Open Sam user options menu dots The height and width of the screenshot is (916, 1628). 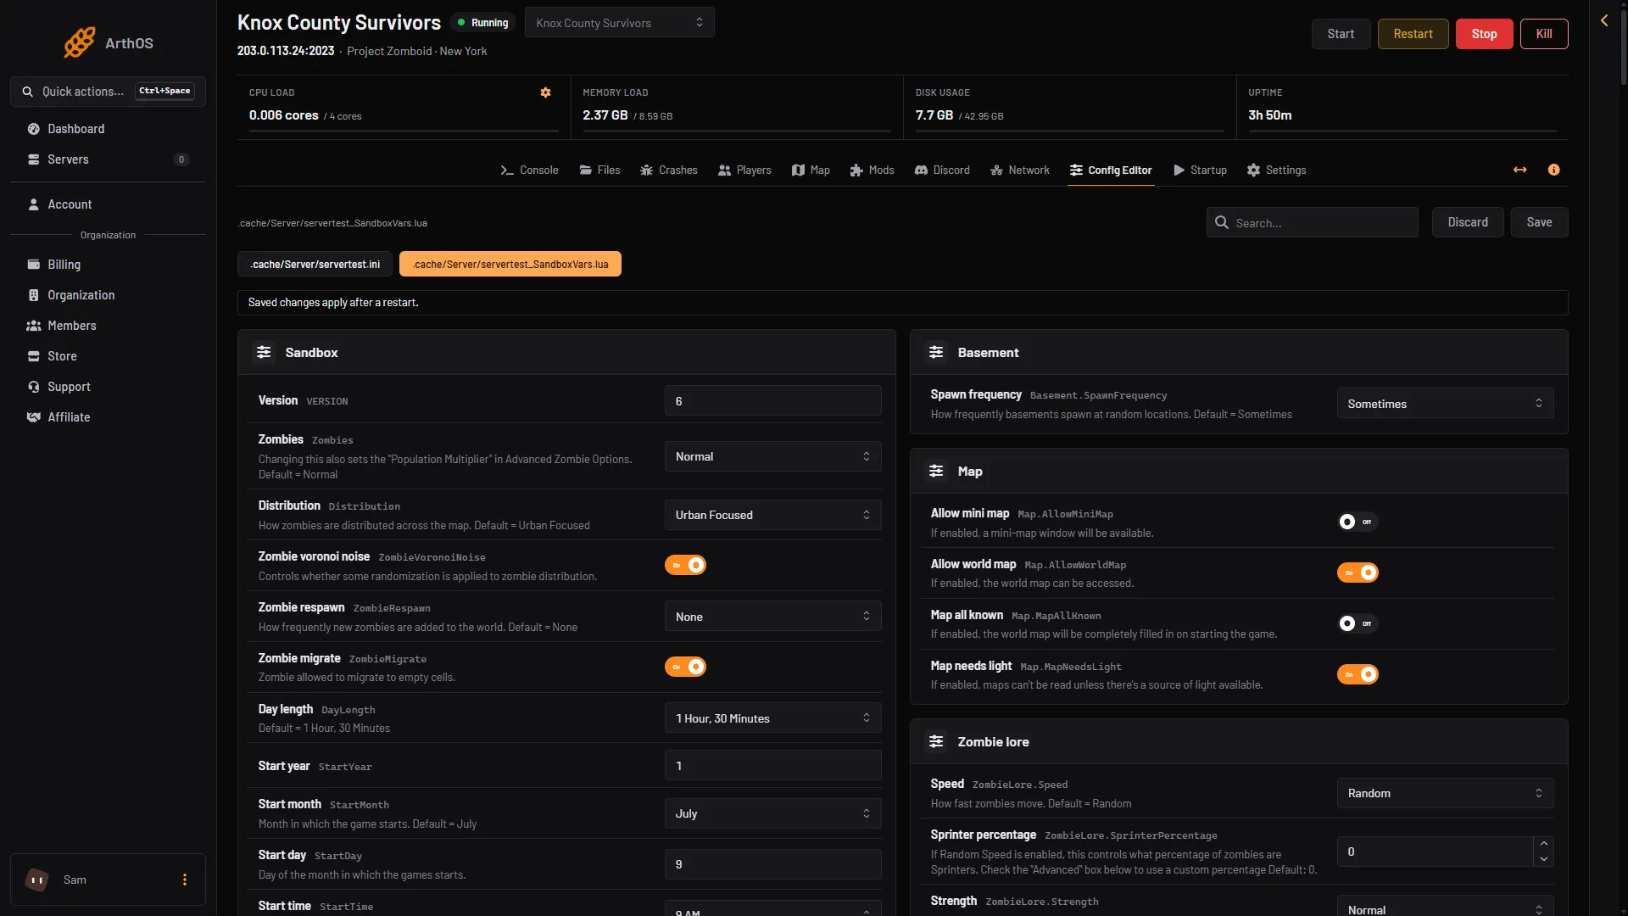(185, 880)
